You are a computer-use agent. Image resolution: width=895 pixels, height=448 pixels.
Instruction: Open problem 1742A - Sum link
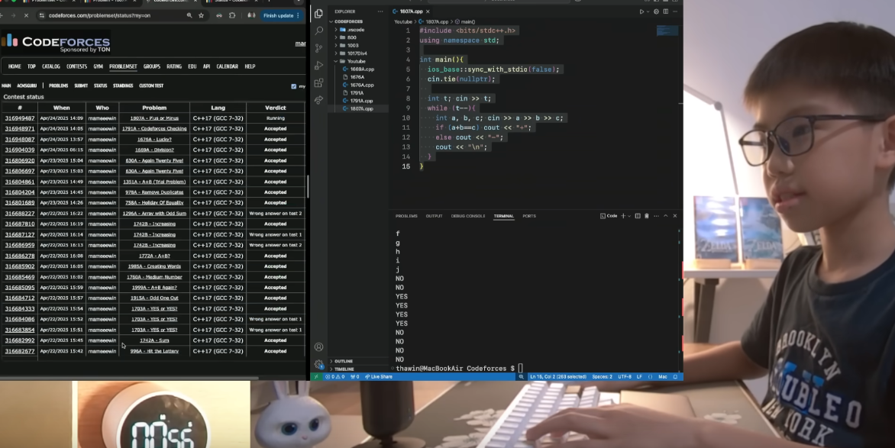click(x=154, y=340)
